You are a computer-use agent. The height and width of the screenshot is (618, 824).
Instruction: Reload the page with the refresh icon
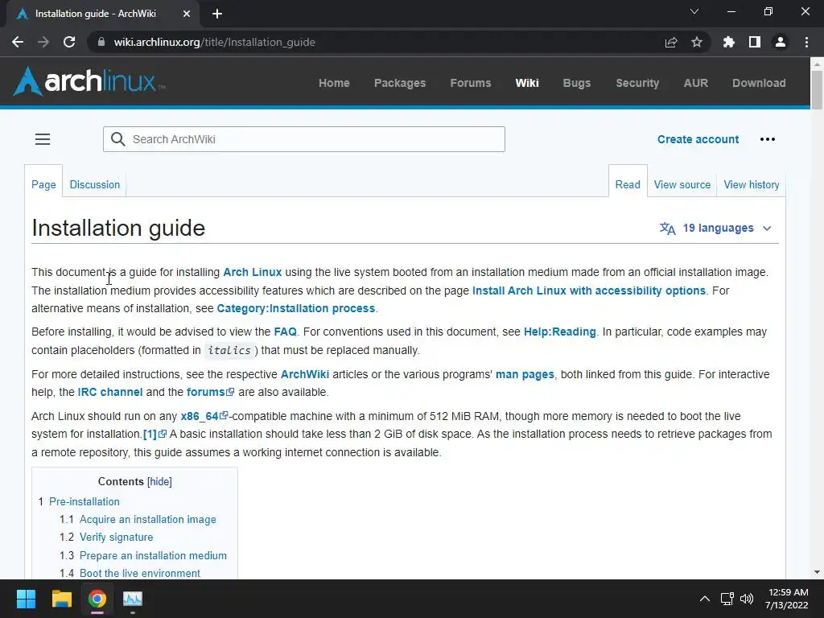69,42
